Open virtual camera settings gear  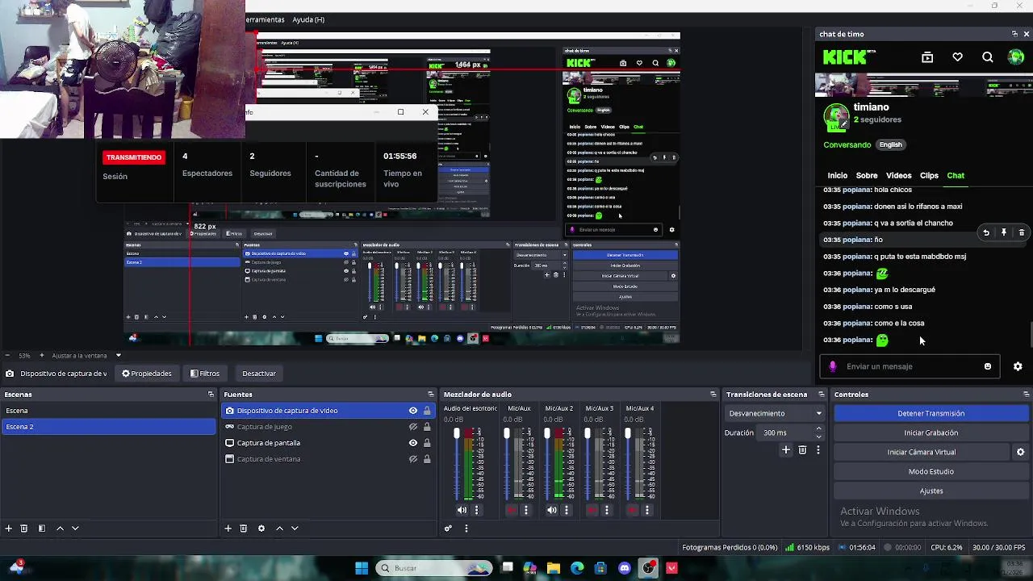[1020, 453]
